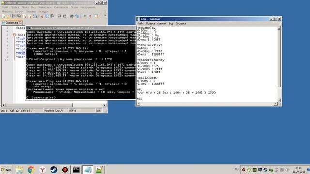Click scroll-down arrow in Reg Notepad window
Screen dimensions: 310x174
279,100
